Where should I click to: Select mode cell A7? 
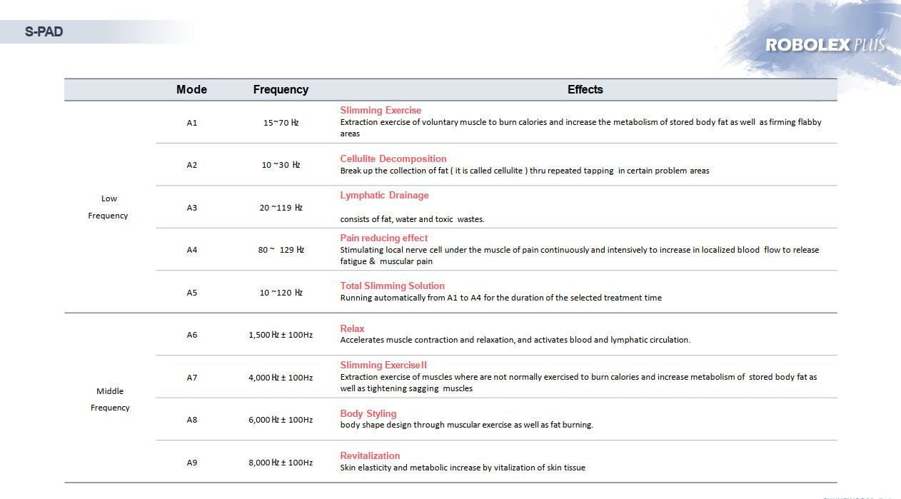click(x=192, y=378)
